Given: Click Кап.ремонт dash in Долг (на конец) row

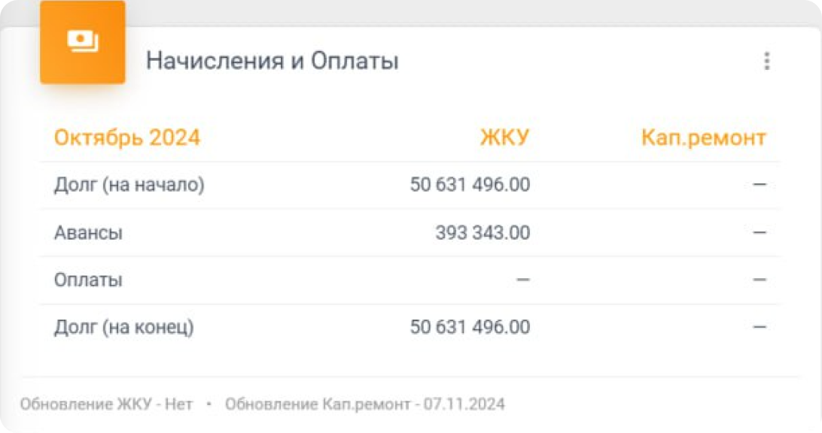Looking at the screenshot, I should click(760, 327).
